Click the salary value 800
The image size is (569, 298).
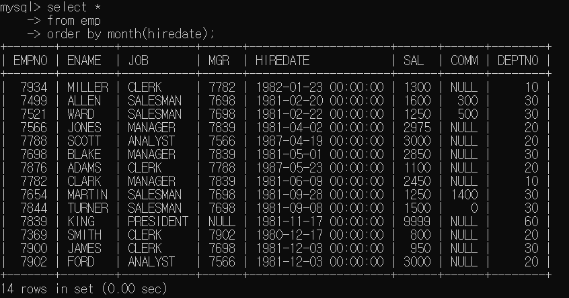pos(420,235)
